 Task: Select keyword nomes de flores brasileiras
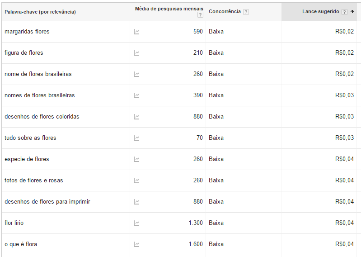[x=40, y=95]
